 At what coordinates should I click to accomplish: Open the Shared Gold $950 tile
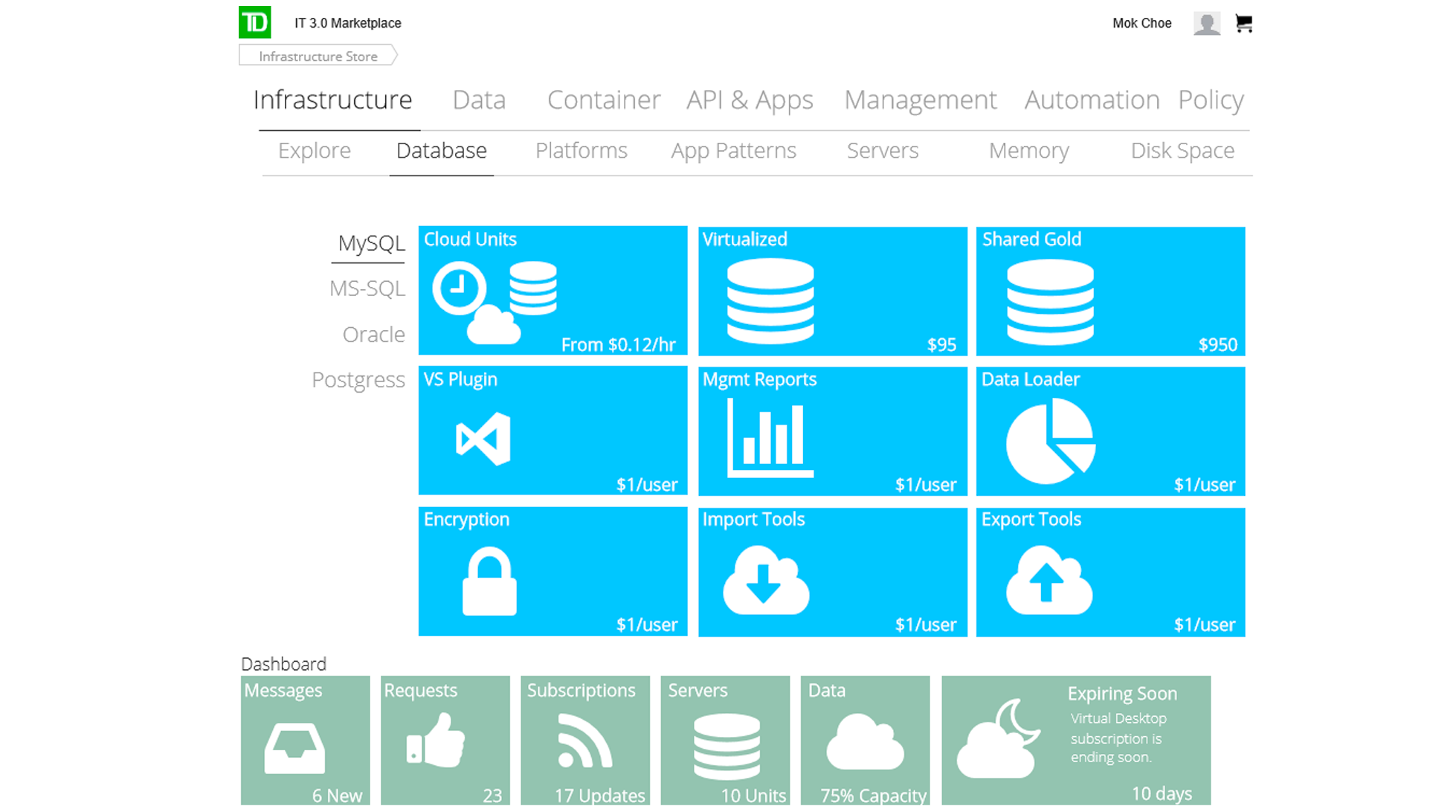click(x=1110, y=291)
